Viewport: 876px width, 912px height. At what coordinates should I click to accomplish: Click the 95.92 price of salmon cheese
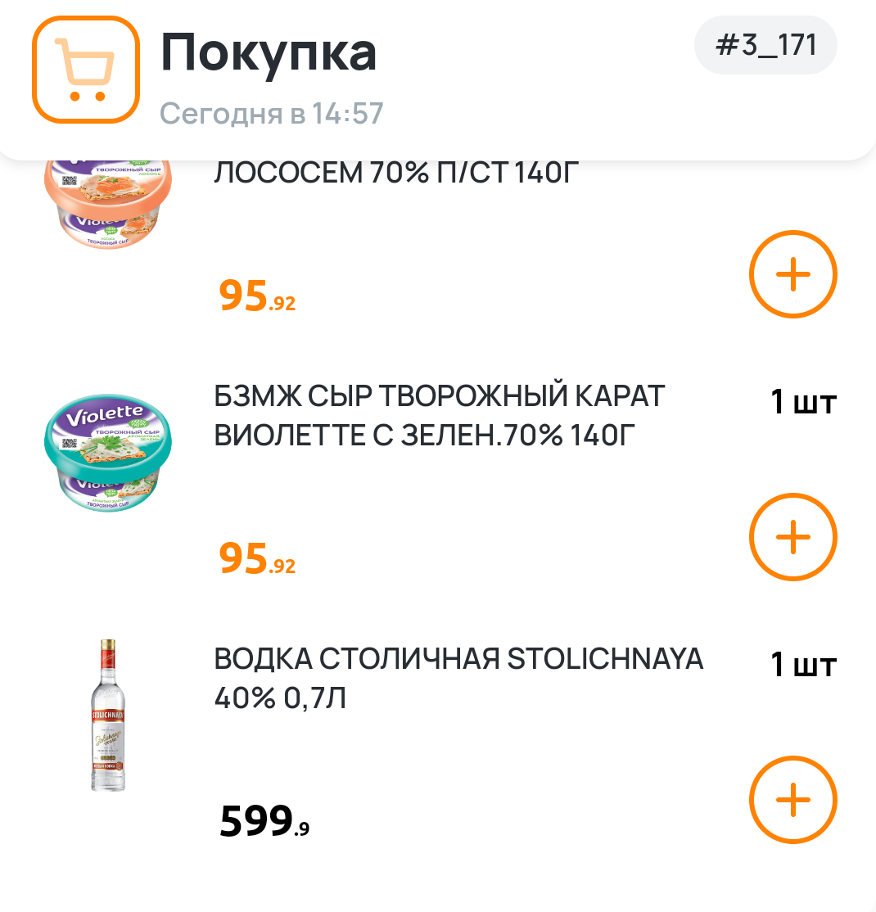[256, 297]
